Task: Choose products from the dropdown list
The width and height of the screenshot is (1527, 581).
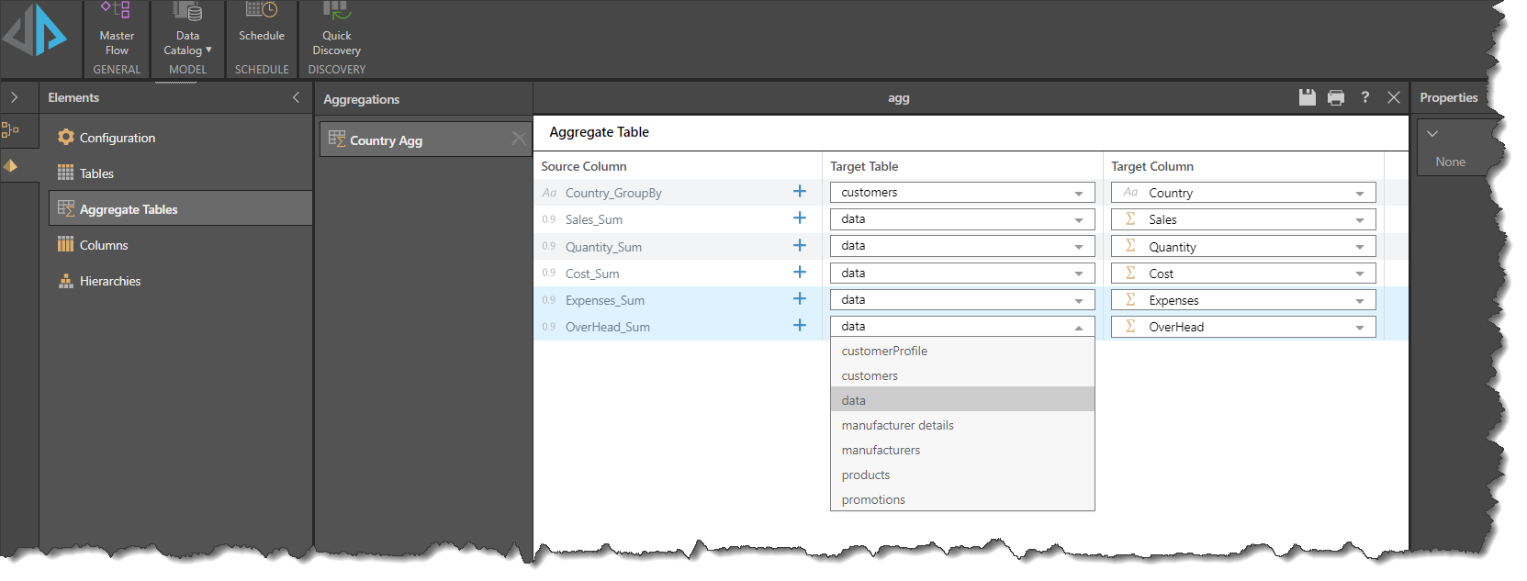Action: [866, 475]
